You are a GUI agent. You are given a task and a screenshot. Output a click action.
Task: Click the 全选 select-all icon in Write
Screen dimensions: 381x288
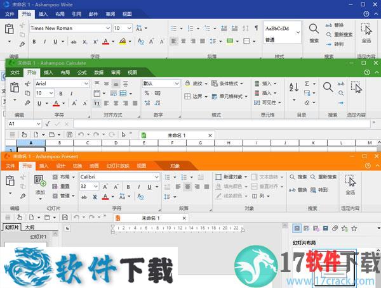click(x=366, y=29)
